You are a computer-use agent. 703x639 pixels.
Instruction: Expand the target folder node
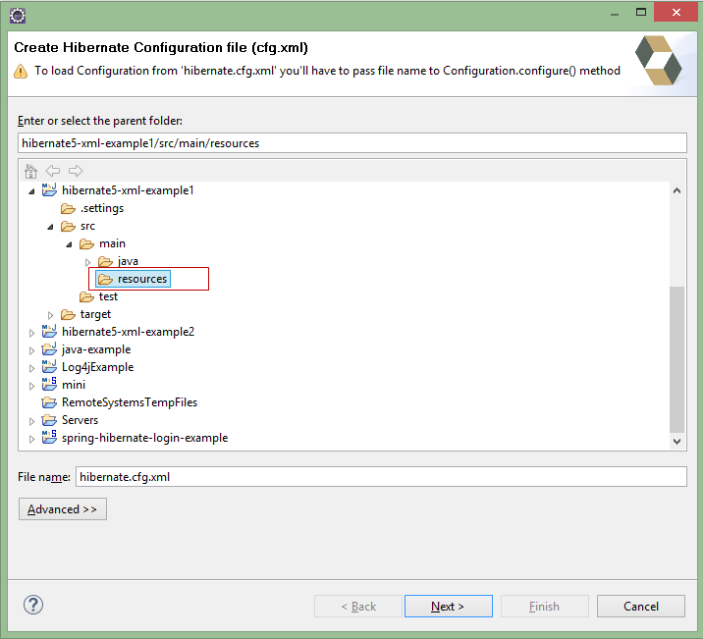pos(51,315)
